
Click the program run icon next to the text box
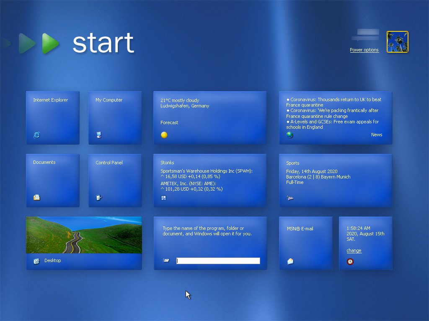coord(166,260)
